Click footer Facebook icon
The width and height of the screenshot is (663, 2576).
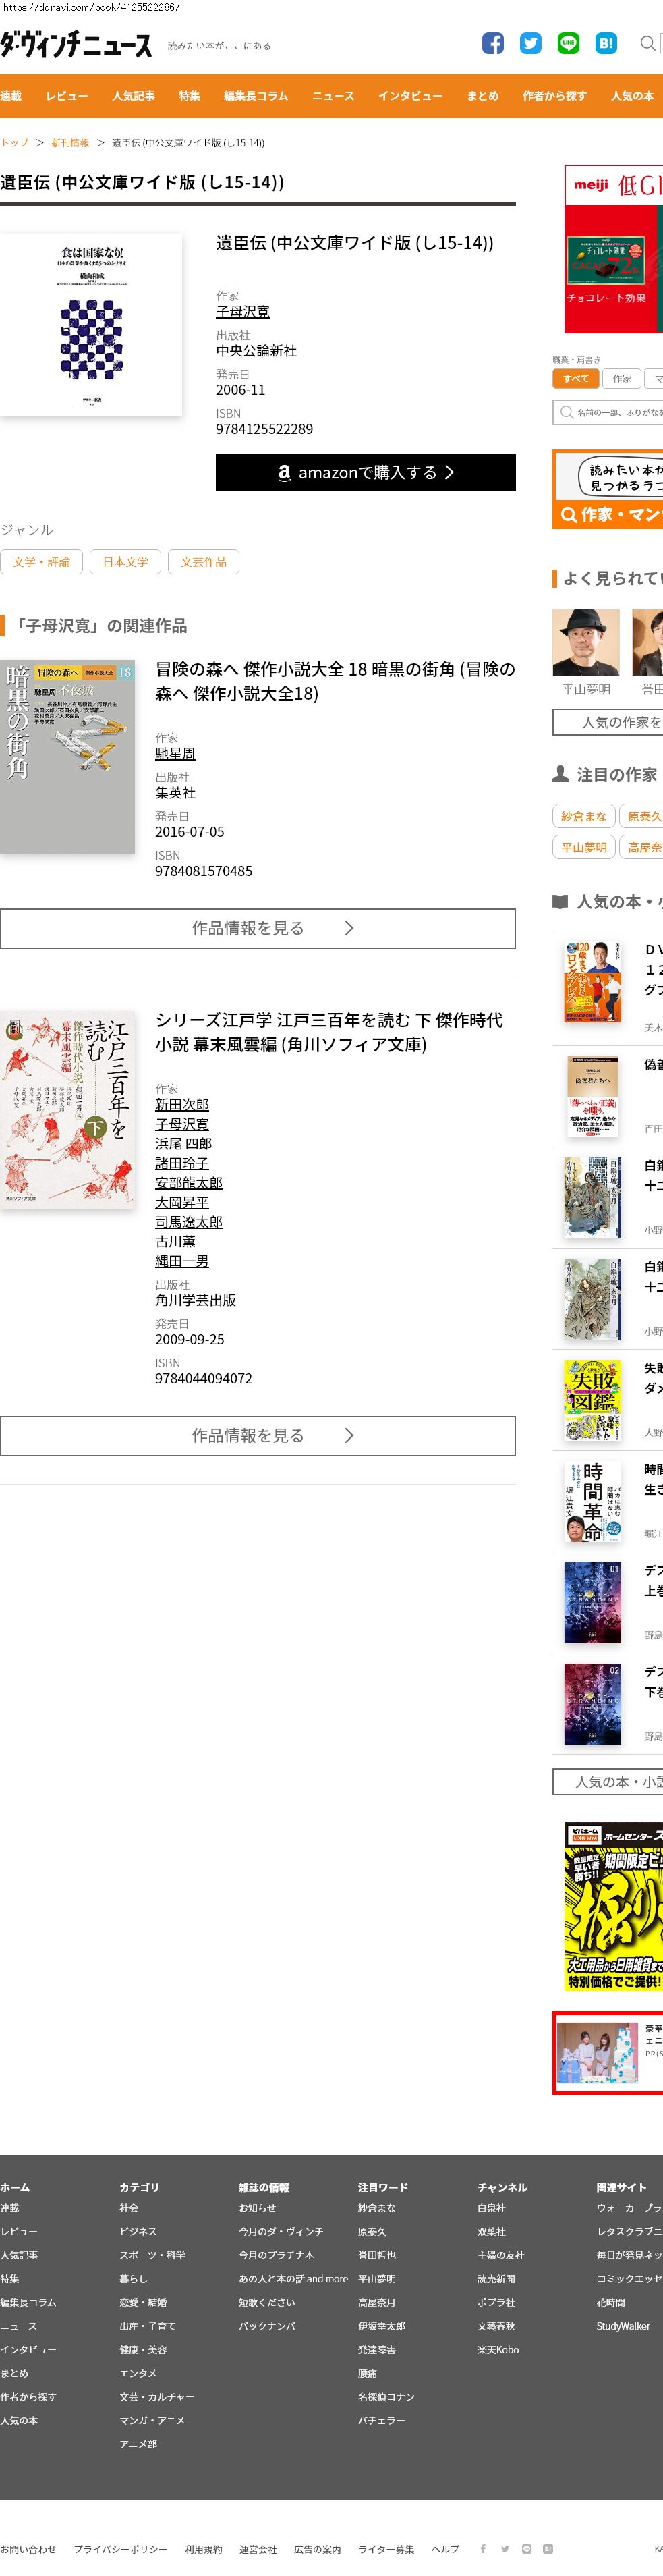click(x=483, y=2548)
